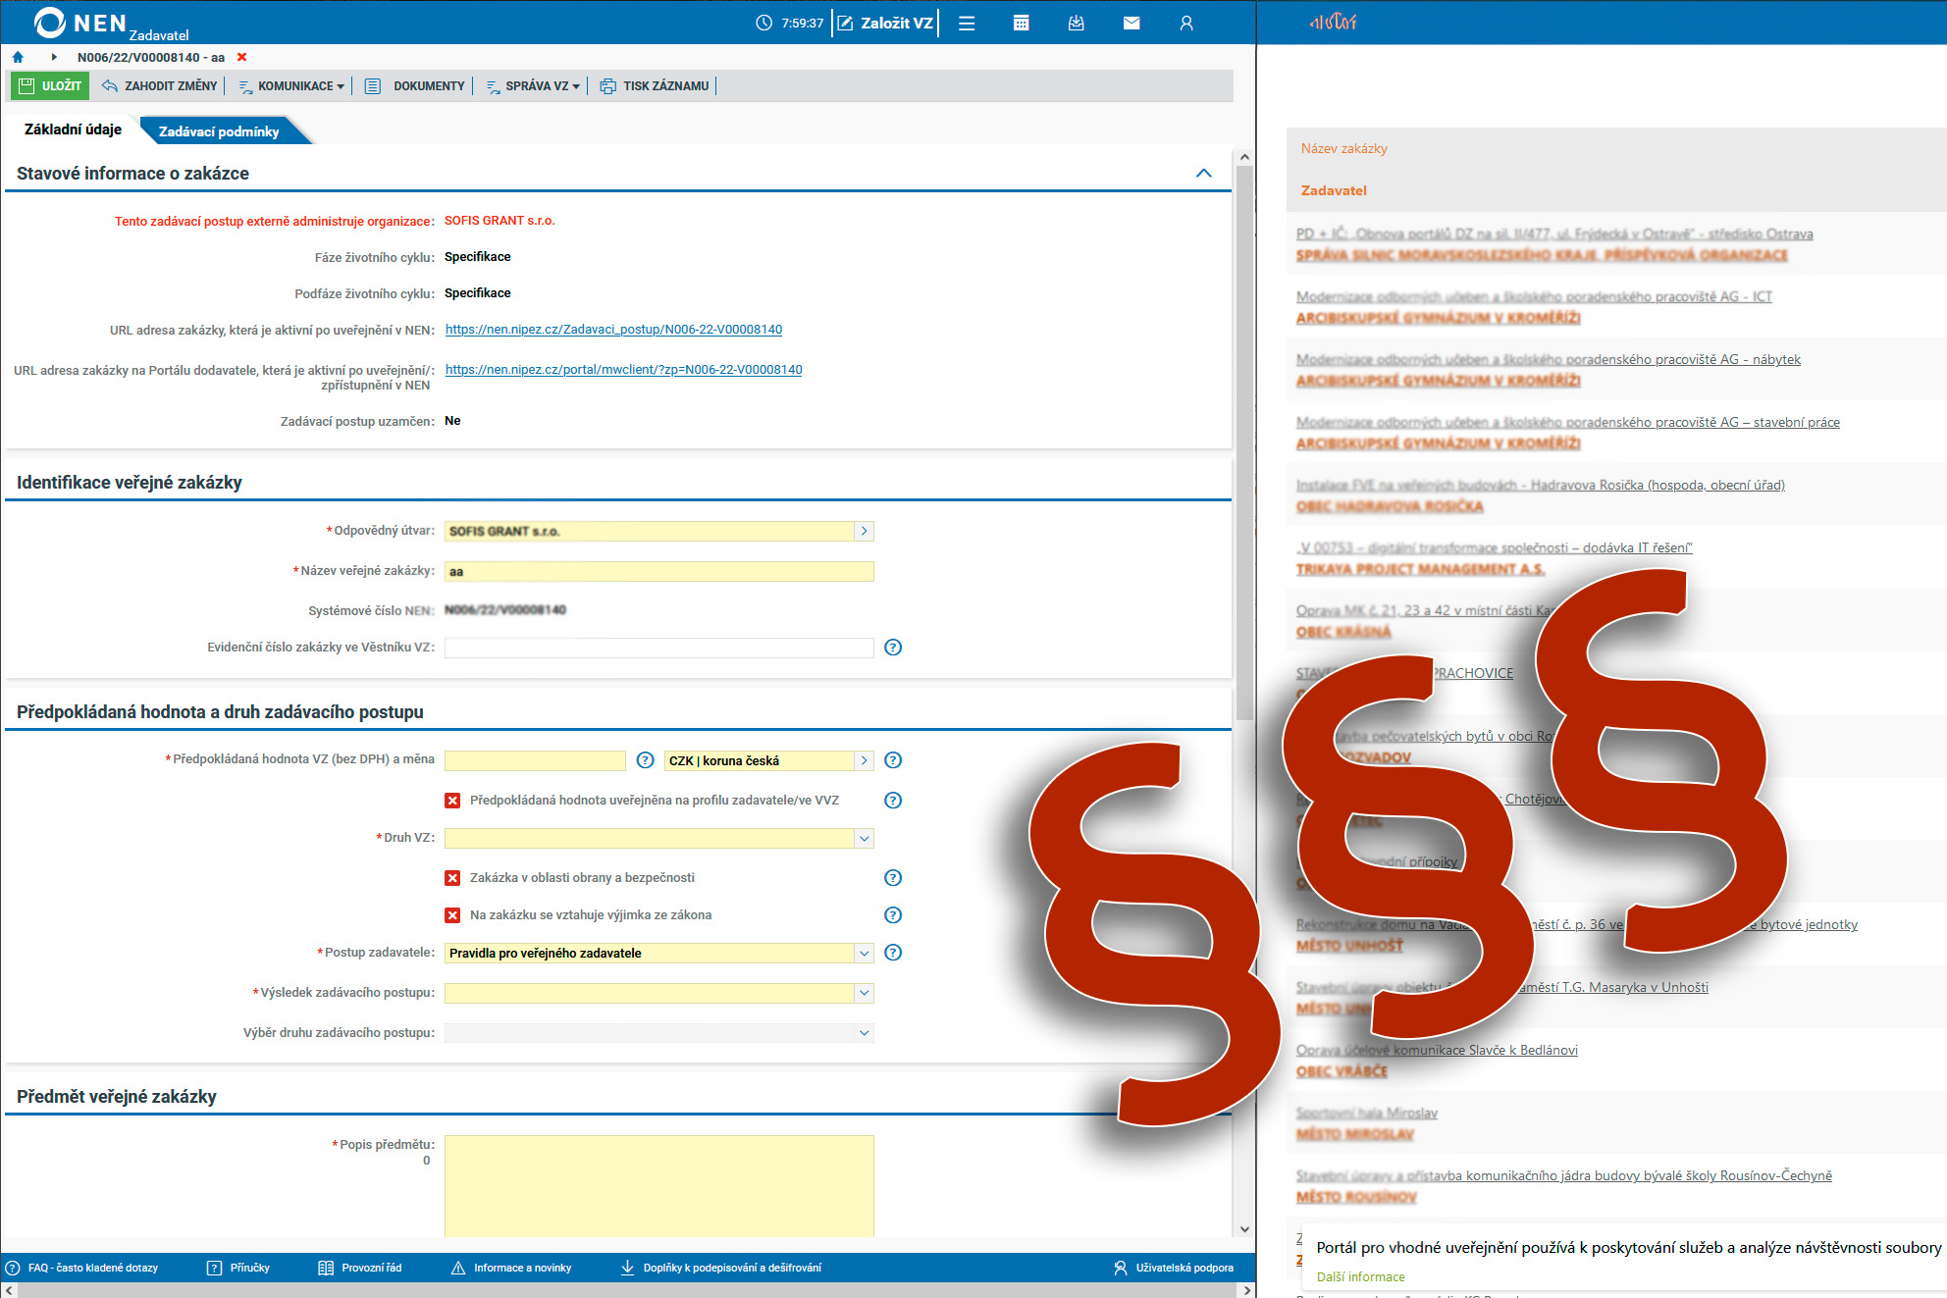The width and height of the screenshot is (1947, 1298).
Task: Open the KOMUNIKACE dropdown menu
Action: coord(291,85)
